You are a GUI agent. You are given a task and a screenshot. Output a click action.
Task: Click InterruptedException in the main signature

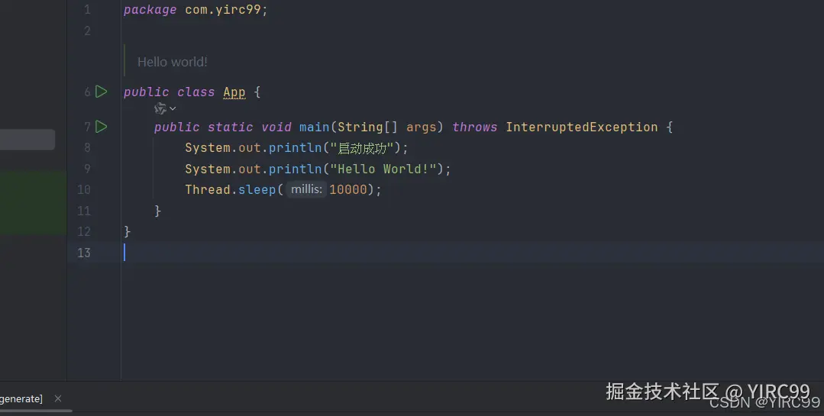point(582,127)
